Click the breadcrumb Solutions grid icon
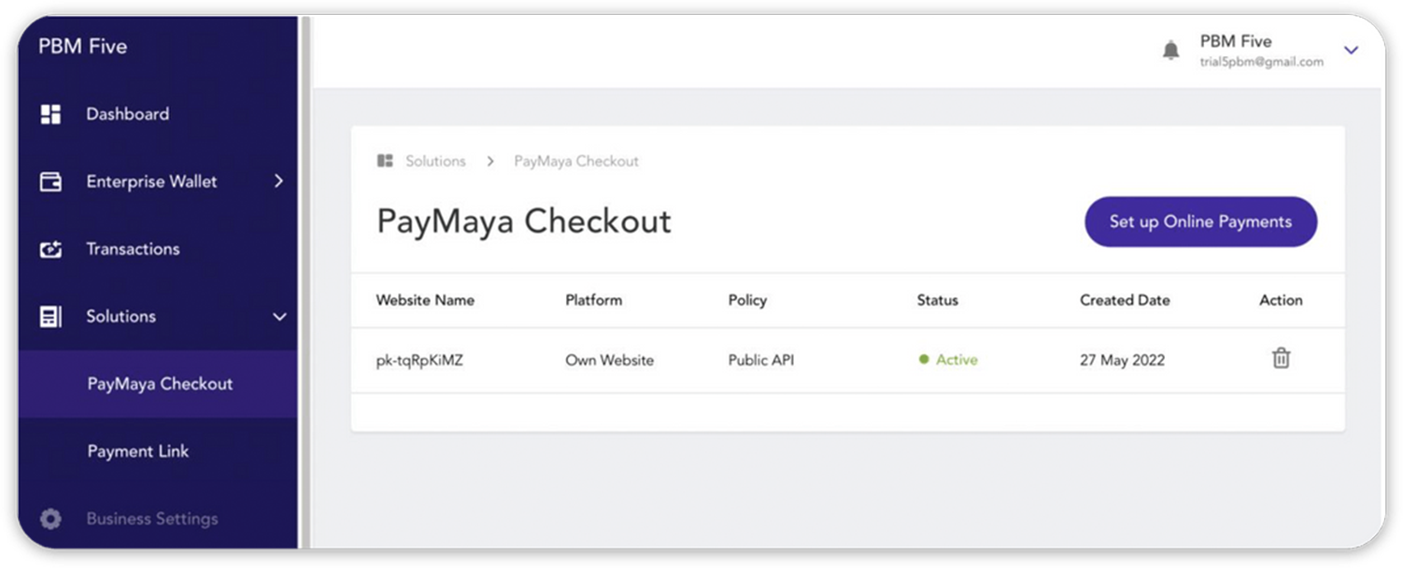Screen dimensions: 1403x568 [385, 161]
